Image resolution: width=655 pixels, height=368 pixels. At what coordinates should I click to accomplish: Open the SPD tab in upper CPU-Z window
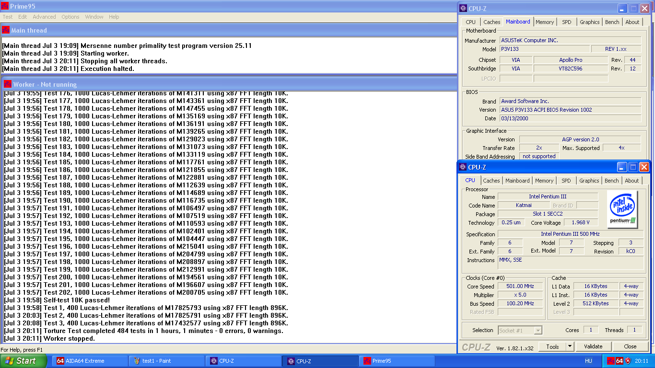click(x=567, y=22)
